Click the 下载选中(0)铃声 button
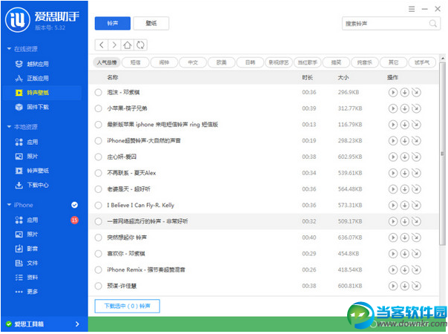The image size is (448, 334). 127,305
